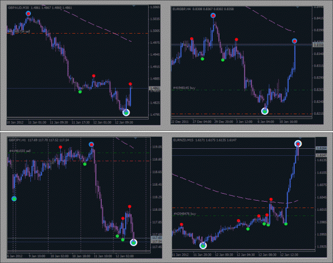Click red dot near 118.05 level on GBPJPY
The image size is (333, 263).
129,206
